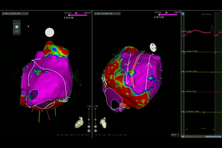
Task: Click the left view heart orientation thumbnail
Action: [79, 123]
